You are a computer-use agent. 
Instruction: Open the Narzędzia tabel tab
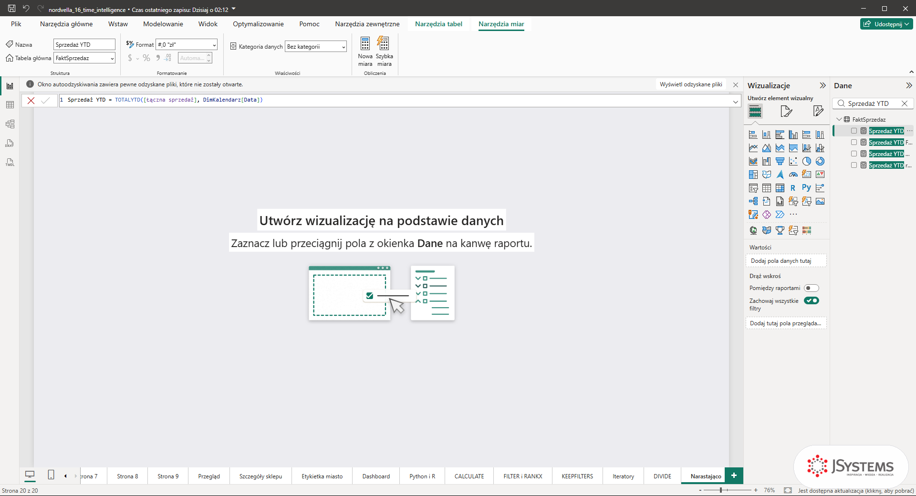coord(438,24)
